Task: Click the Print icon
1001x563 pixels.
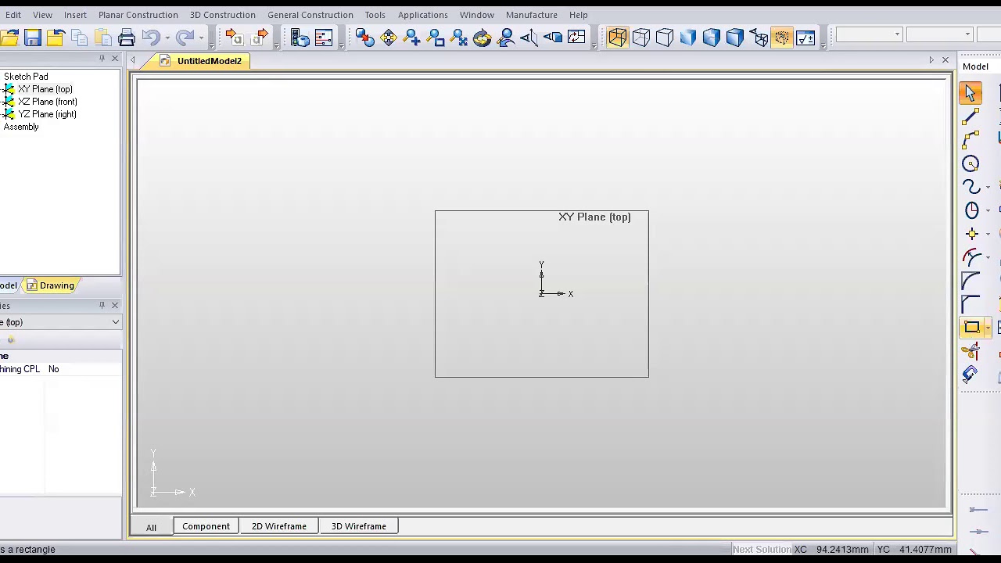Action: (127, 38)
